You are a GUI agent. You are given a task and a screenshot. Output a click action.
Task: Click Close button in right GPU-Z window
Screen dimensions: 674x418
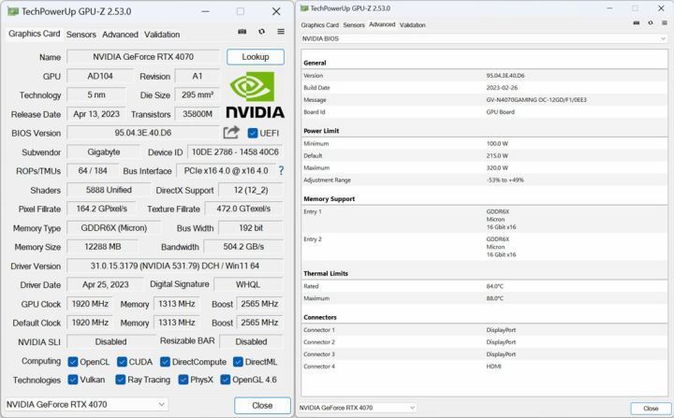point(651,408)
